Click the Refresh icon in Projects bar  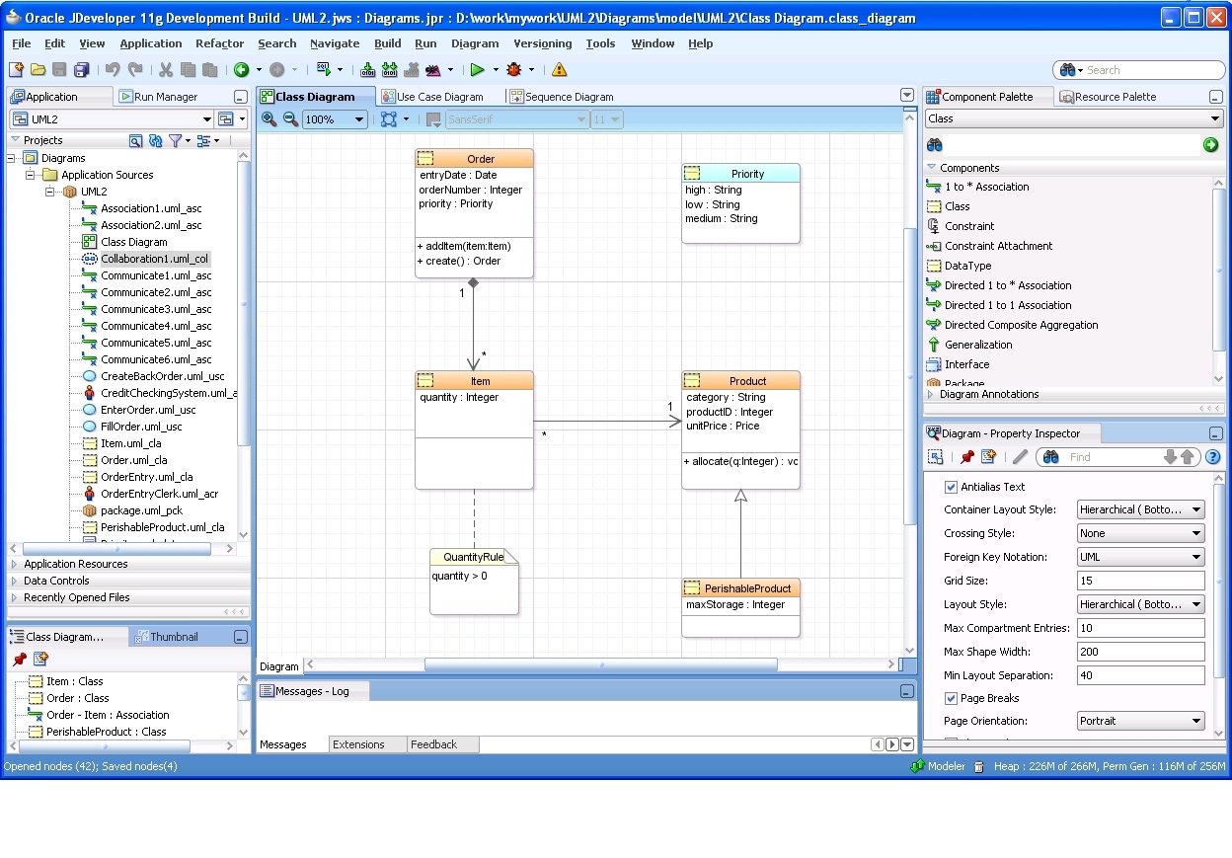pos(155,141)
